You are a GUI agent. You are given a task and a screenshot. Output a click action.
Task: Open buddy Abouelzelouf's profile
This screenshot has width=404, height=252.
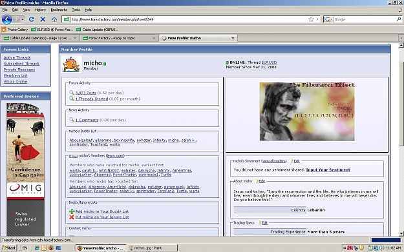pyautogui.click(x=81, y=140)
